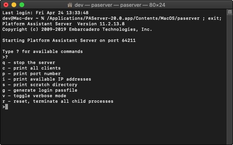Click the home folder proxy icon in title bar

click(70, 5)
